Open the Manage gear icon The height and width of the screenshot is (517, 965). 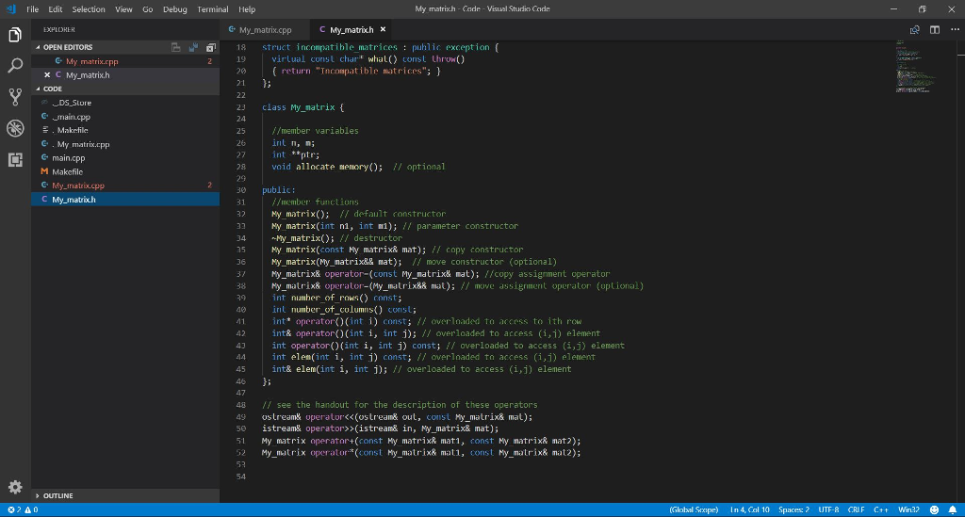pos(15,487)
